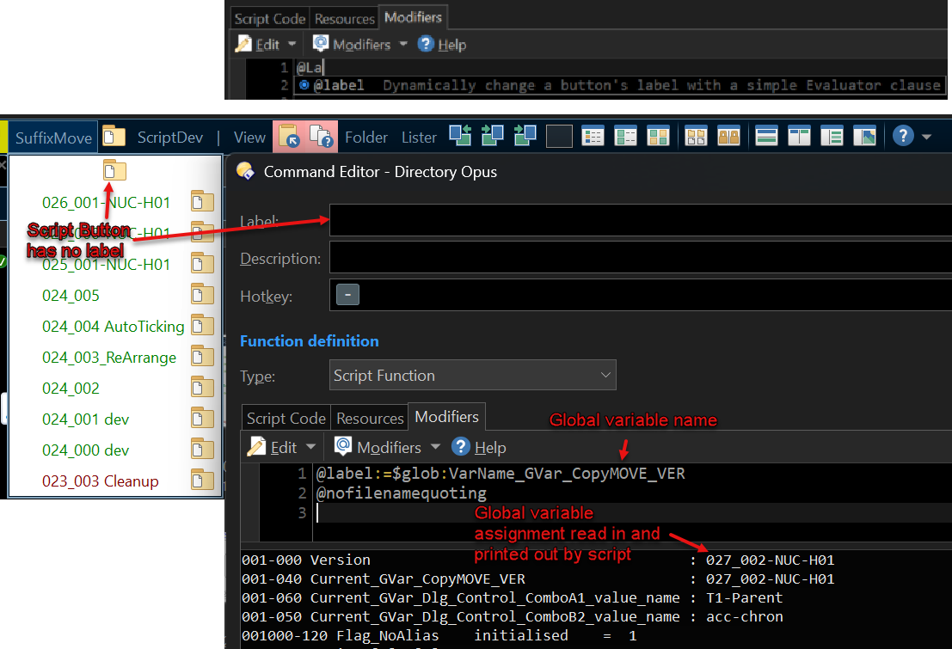Click the swap source and destination icon
The image size is (952, 649).
click(x=460, y=137)
